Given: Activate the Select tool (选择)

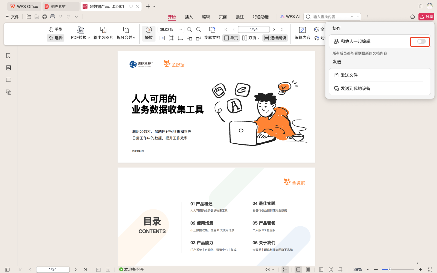Looking at the screenshot, I should click(56, 38).
